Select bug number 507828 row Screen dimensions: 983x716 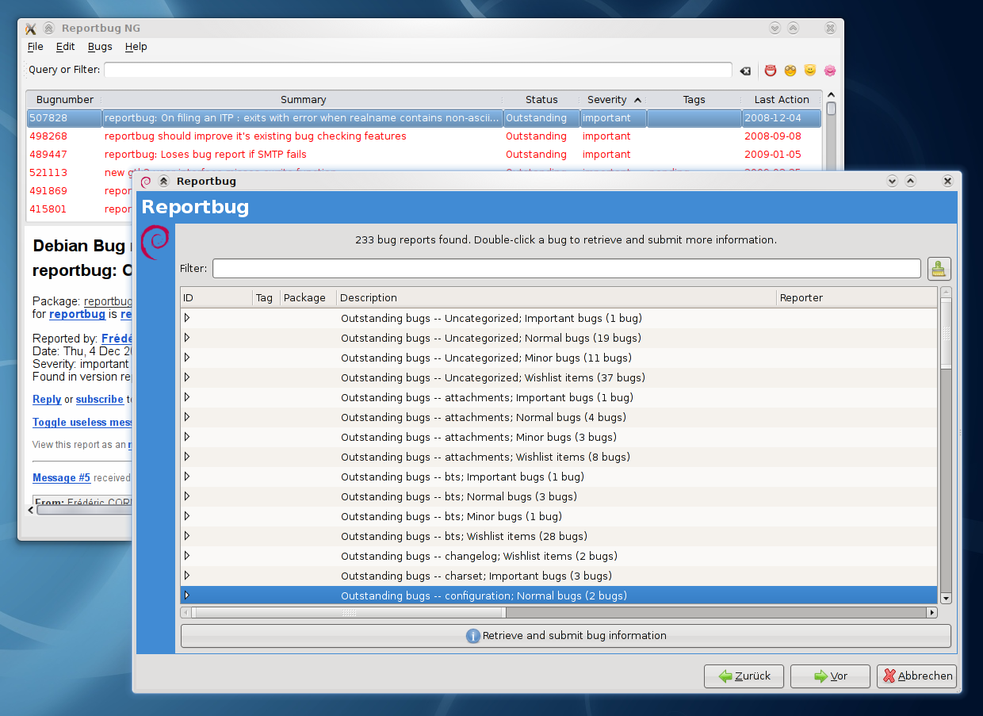point(424,118)
